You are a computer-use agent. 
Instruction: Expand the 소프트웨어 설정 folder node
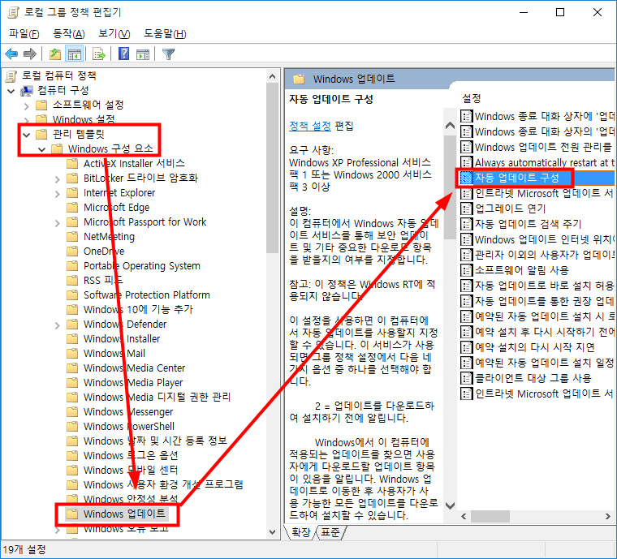tap(27, 105)
